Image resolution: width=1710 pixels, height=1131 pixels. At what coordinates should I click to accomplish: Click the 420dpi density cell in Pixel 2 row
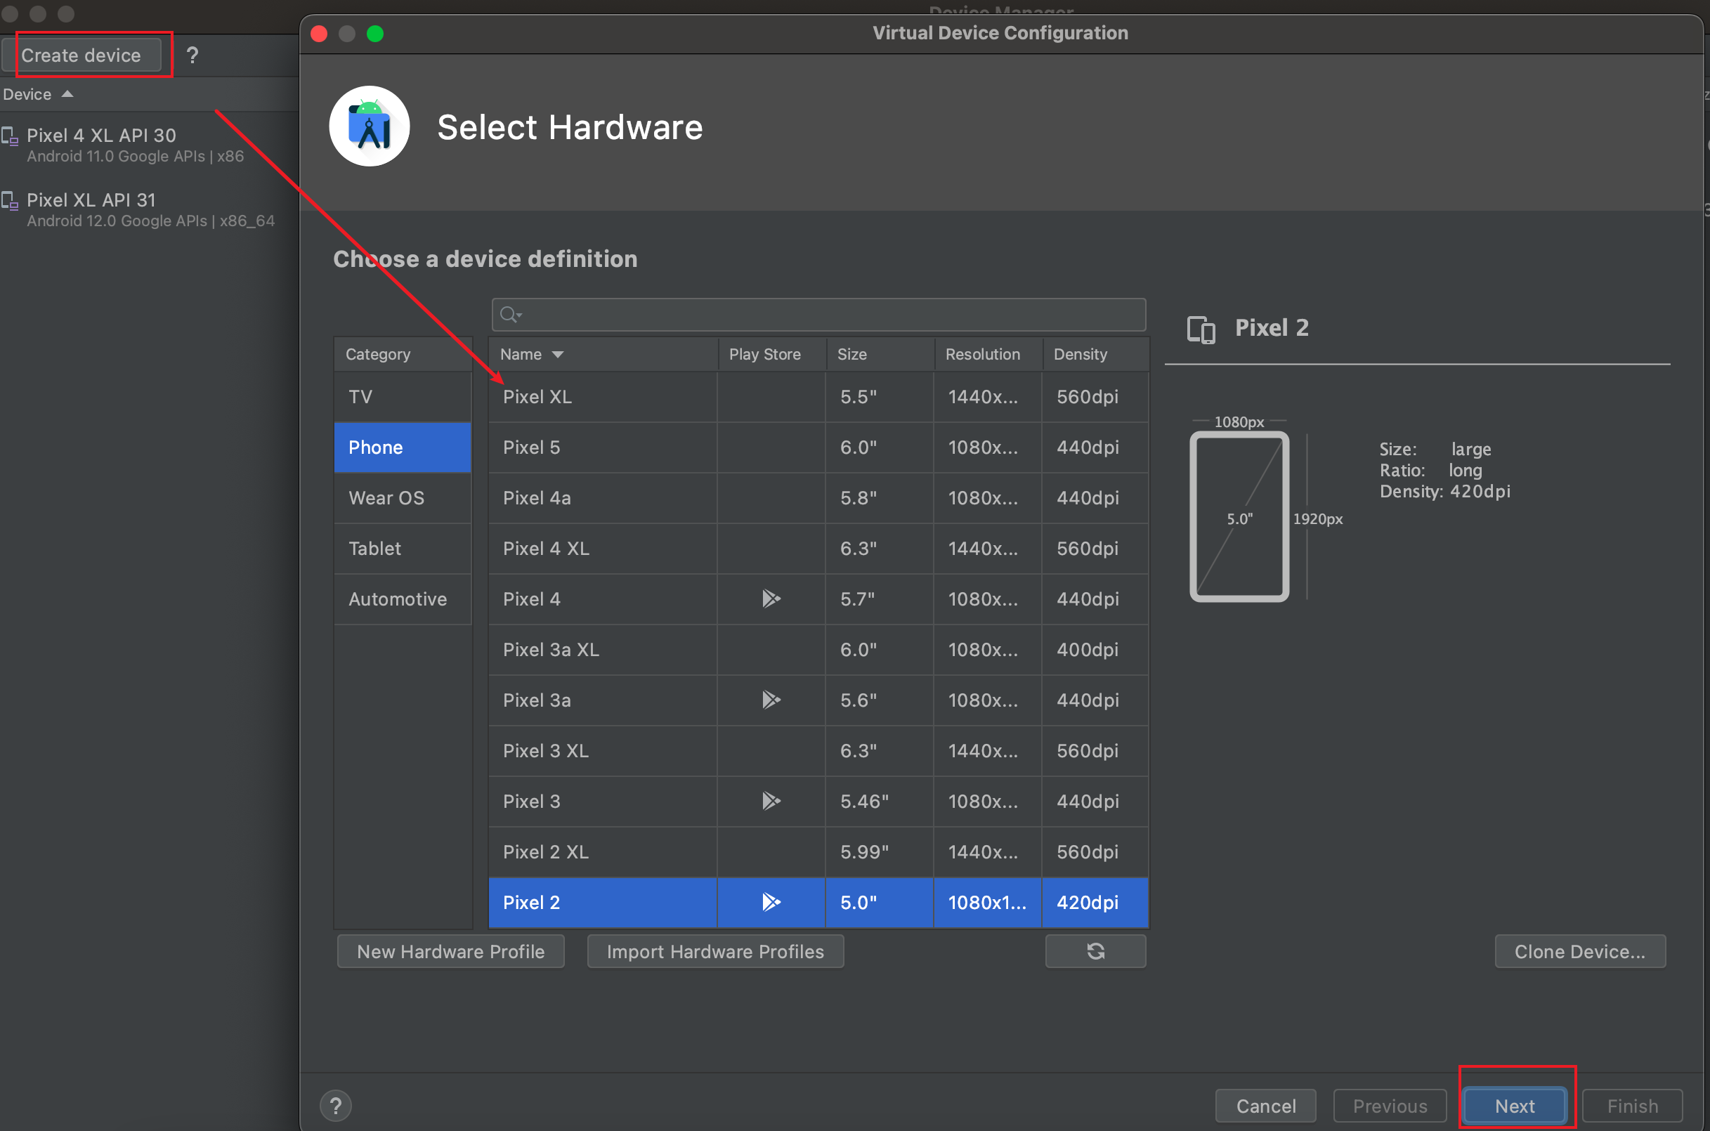coord(1095,901)
